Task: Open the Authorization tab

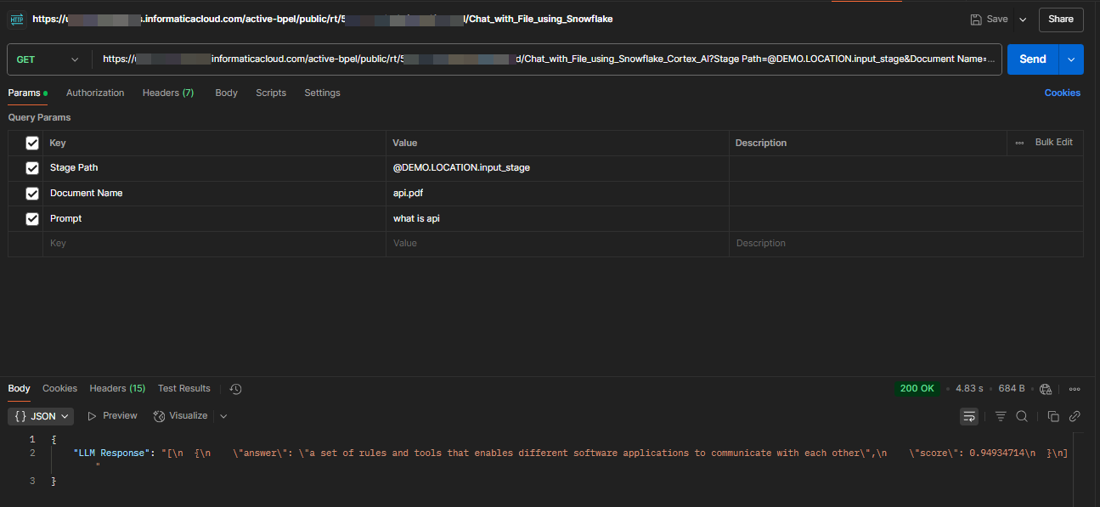Action: tap(95, 93)
